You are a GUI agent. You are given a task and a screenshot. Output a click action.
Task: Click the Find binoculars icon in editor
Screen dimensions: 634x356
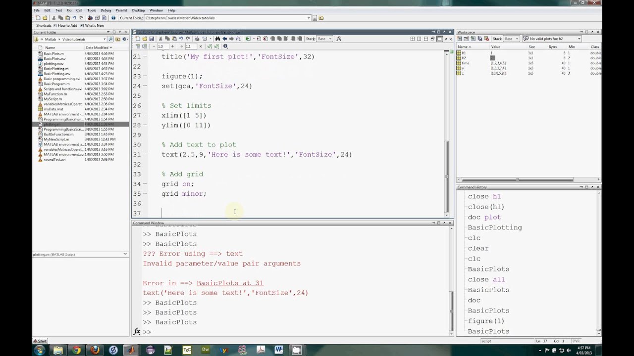click(217, 39)
